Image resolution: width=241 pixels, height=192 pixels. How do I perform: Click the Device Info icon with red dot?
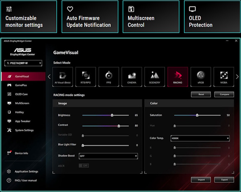pyautogui.click(x=9, y=153)
